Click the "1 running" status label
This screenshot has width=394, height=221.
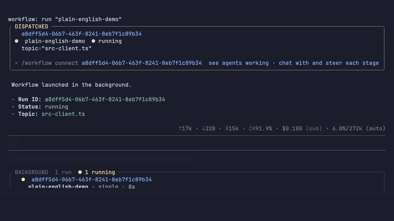coord(100,172)
